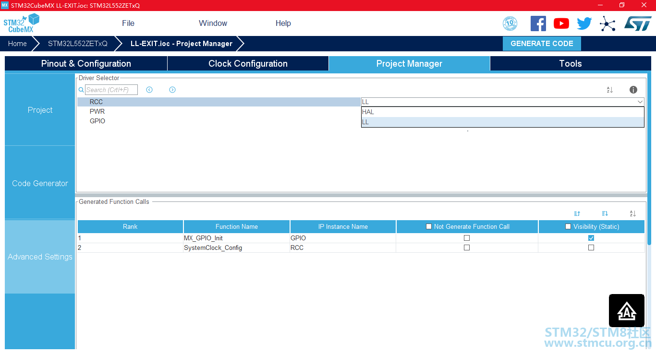The height and width of the screenshot is (354, 656).
Task: Click the STM32CubeMX logo
Action: click(x=21, y=23)
